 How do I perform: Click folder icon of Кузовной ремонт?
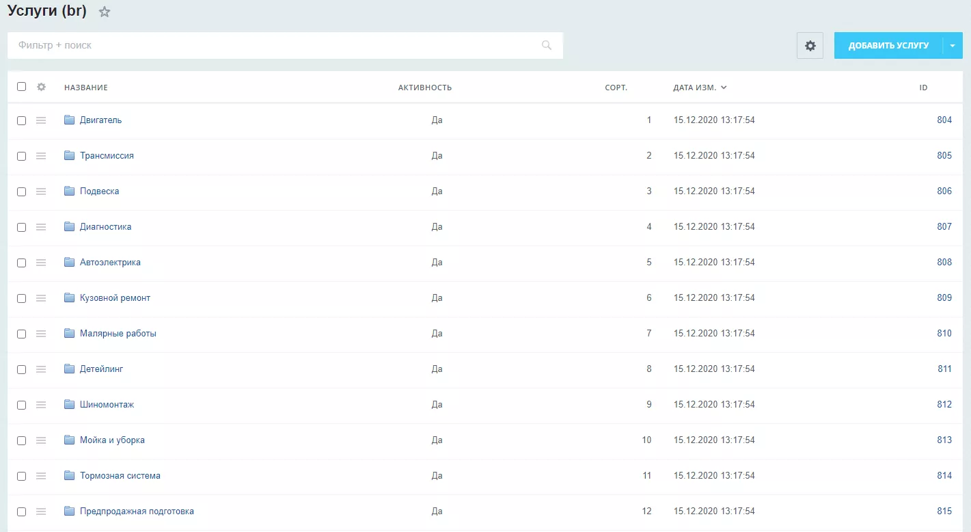(69, 297)
